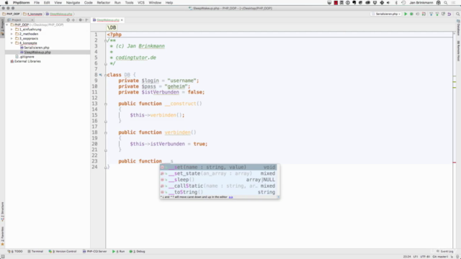461x259 pixels.
Task: Open the Favorites side tool window
Action: pos(2,236)
